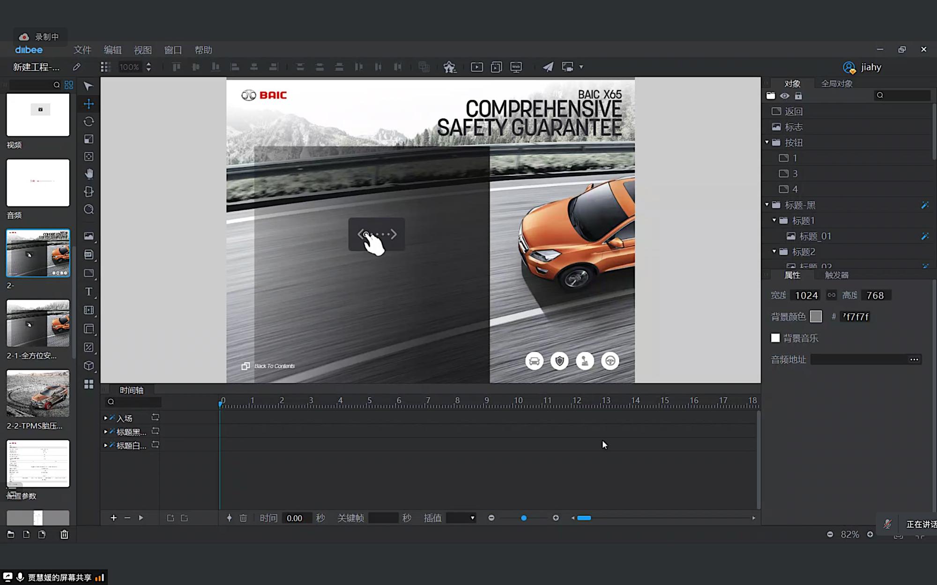Viewport: 937px width, 585px height.
Task: Click the audio address browse button
Action: click(914, 359)
